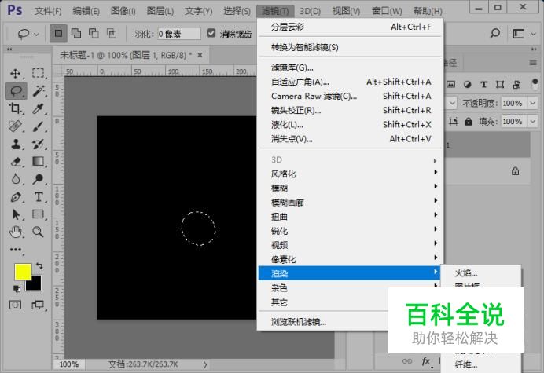The height and width of the screenshot is (373, 544).
Task: Select the Healing Brush tool
Action: coord(15,126)
